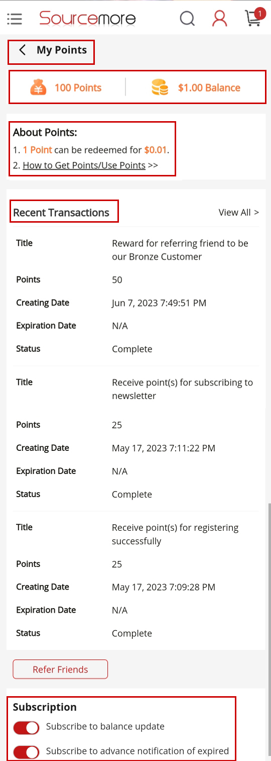Image resolution: width=271 pixels, height=761 pixels.
Task: Open the user account icon
Action: (x=220, y=19)
